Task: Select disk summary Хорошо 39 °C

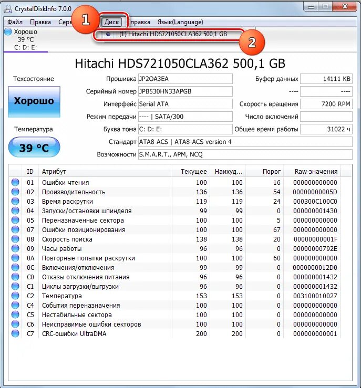Action: point(26,39)
